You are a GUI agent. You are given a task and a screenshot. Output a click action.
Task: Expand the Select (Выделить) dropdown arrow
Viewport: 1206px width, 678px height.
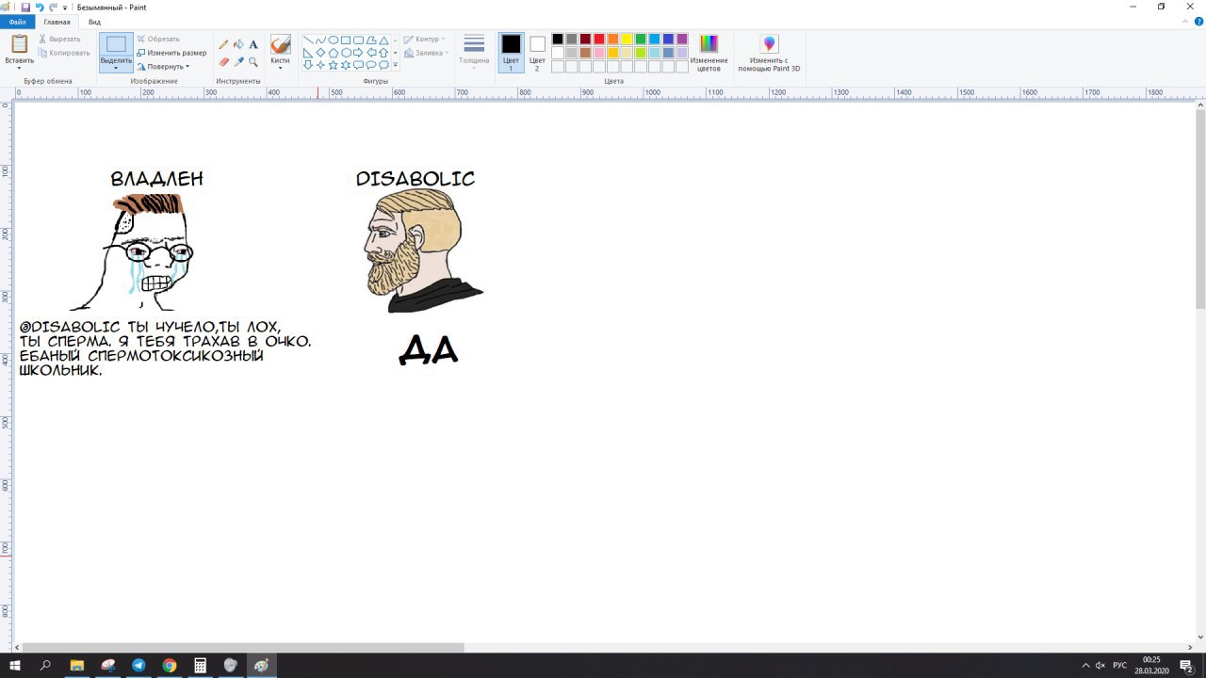click(116, 67)
